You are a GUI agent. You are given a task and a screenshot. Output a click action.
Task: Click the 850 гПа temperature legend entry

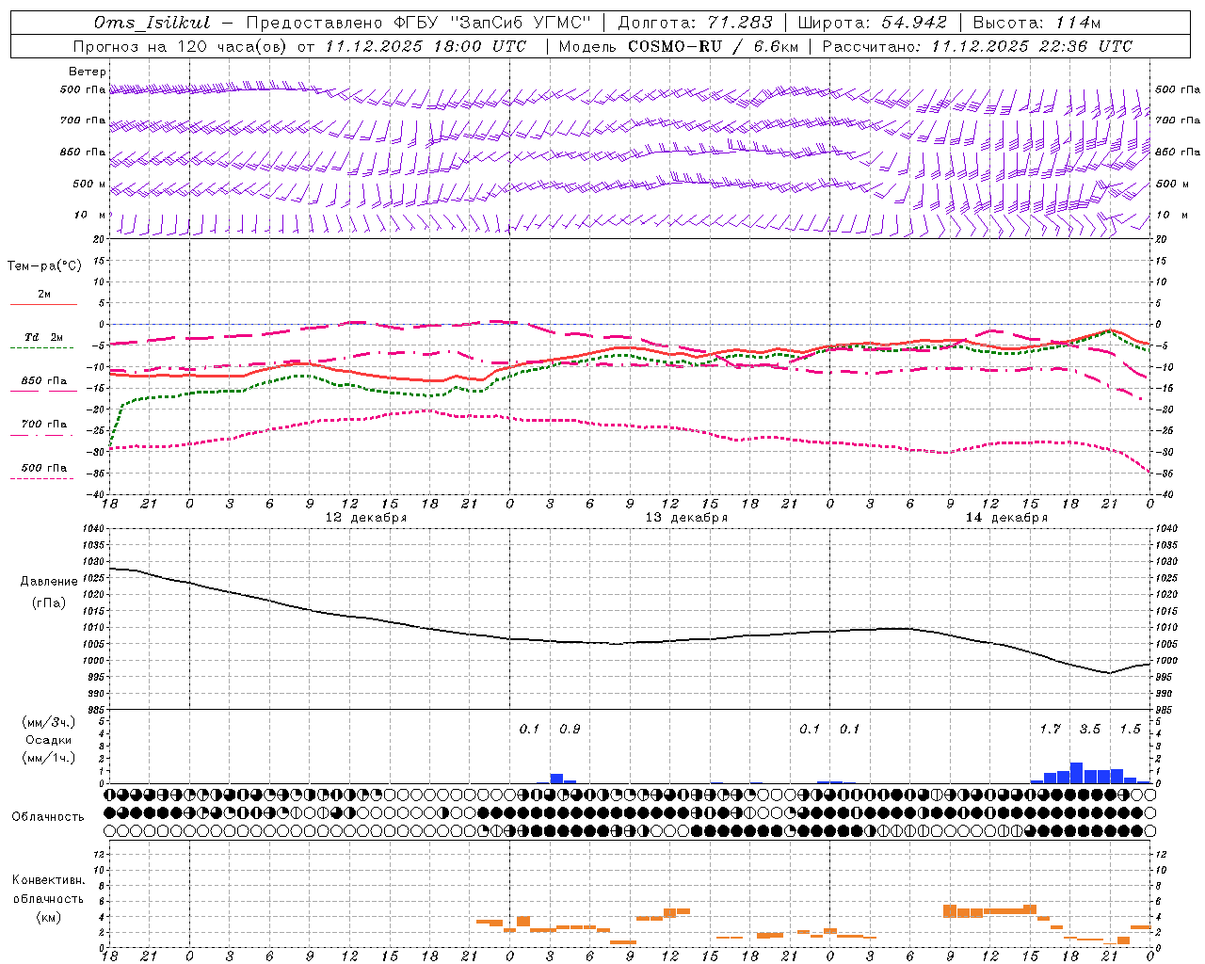pyautogui.click(x=43, y=381)
